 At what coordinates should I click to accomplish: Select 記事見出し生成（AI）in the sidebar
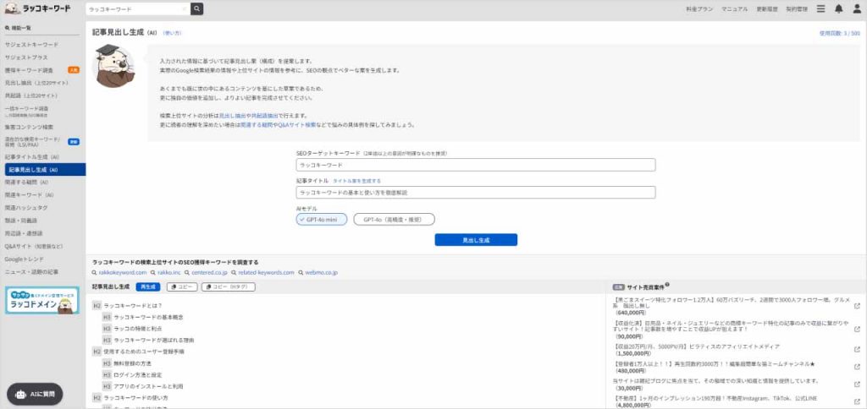point(46,170)
